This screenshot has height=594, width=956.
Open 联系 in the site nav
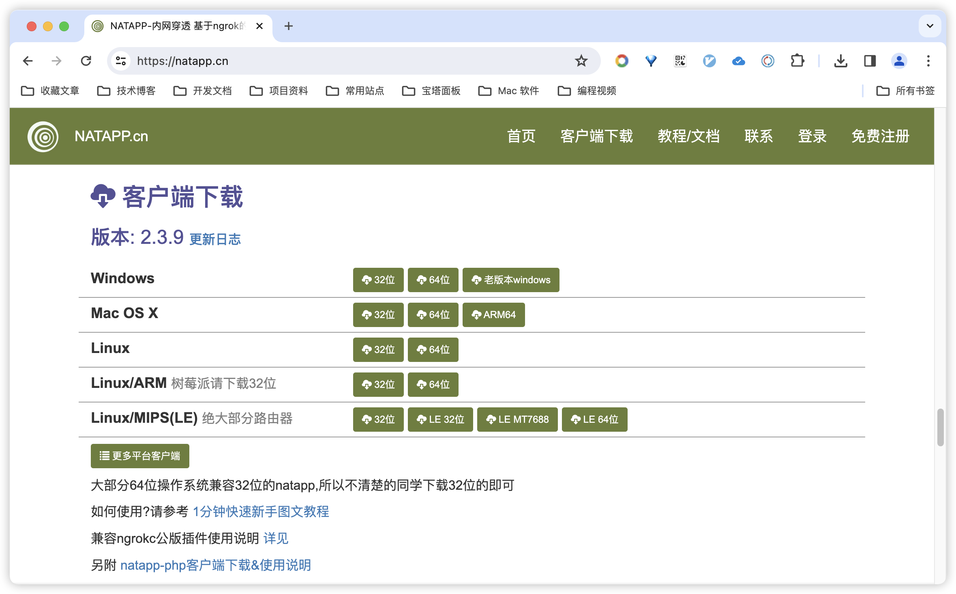coord(759,136)
